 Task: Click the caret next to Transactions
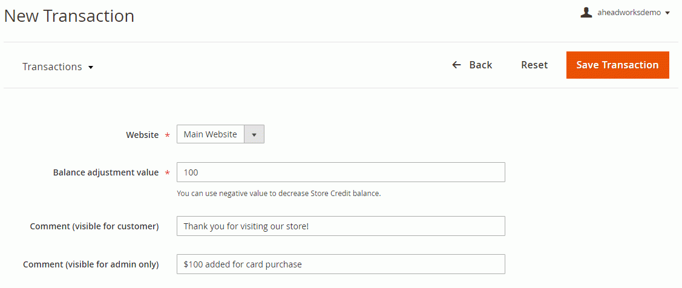tap(91, 67)
